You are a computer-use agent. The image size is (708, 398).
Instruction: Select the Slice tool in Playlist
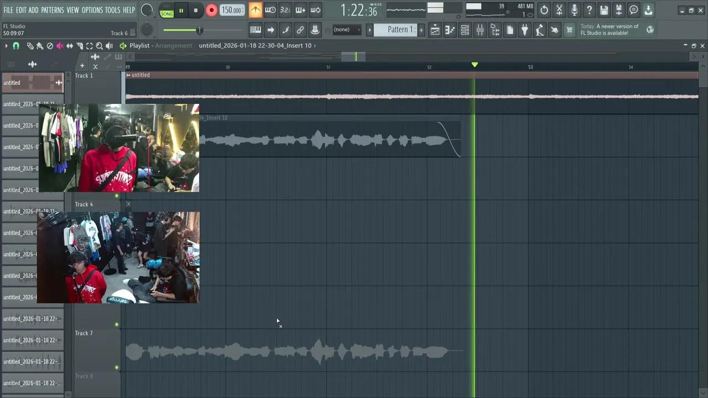80,46
